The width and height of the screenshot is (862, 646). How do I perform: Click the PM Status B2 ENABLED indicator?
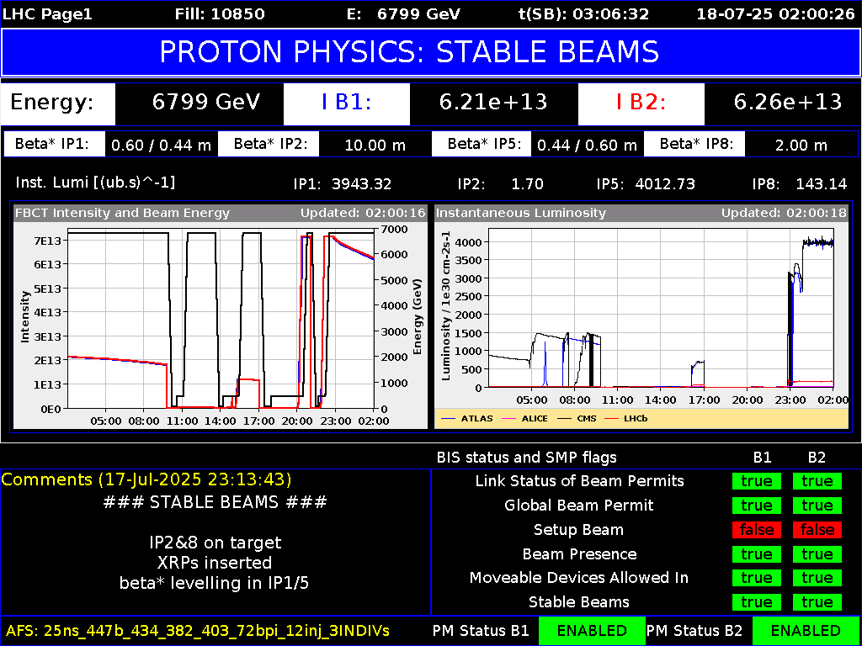coord(806,630)
